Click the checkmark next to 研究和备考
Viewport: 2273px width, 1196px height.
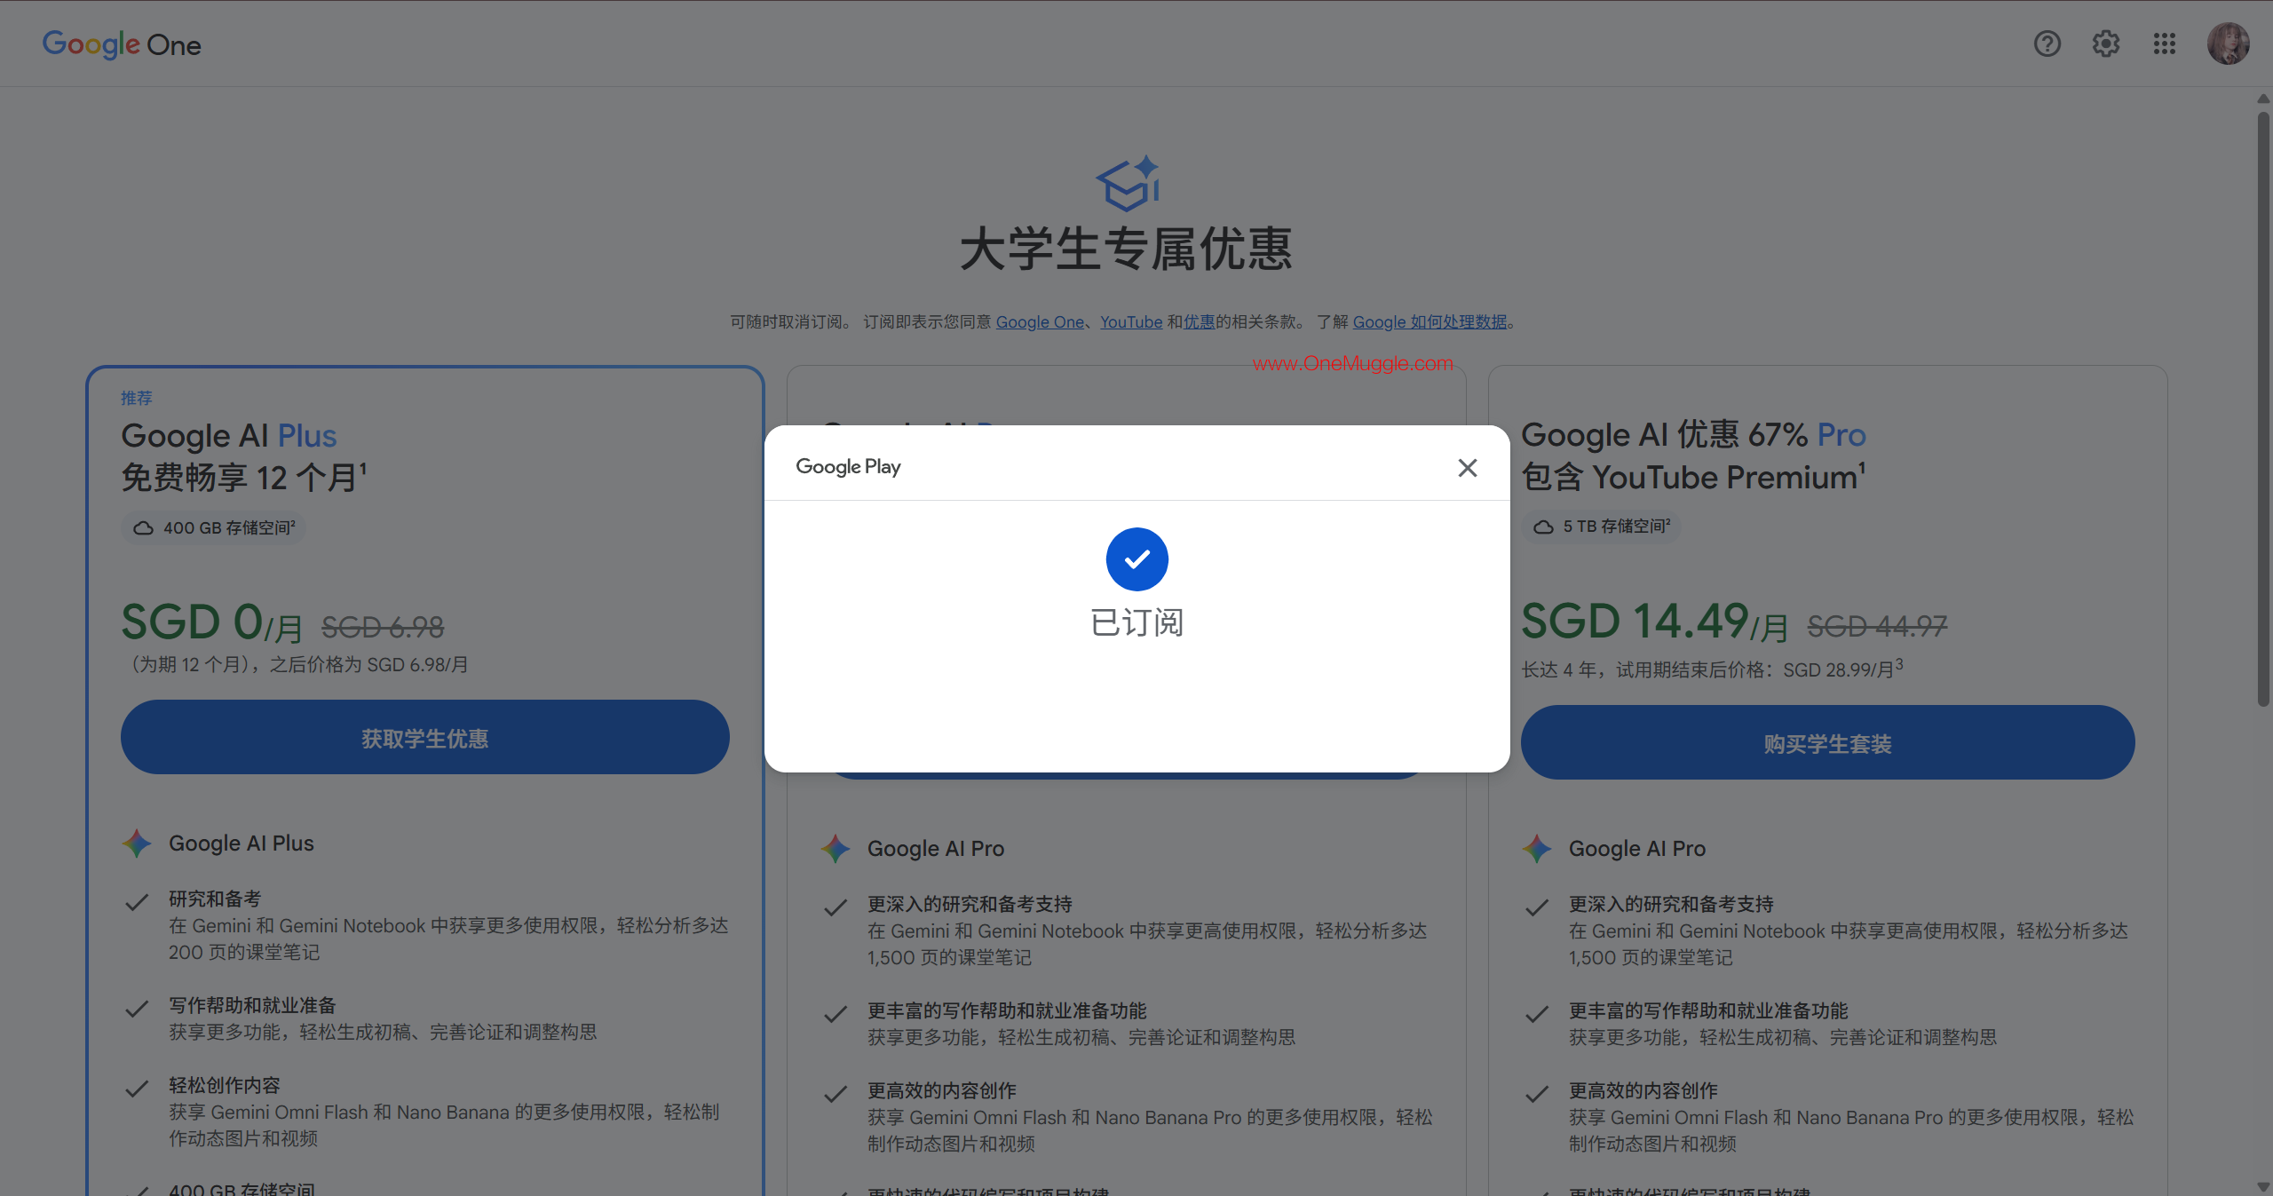point(137,903)
